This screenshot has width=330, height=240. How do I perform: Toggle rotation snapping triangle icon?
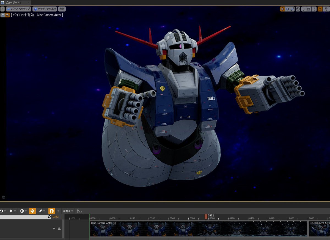tap(320, 9)
